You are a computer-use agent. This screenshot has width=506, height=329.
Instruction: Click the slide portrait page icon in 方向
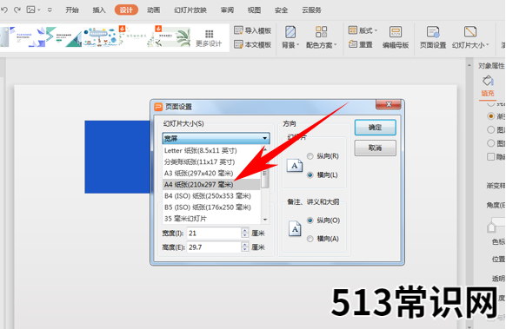tap(295, 166)
